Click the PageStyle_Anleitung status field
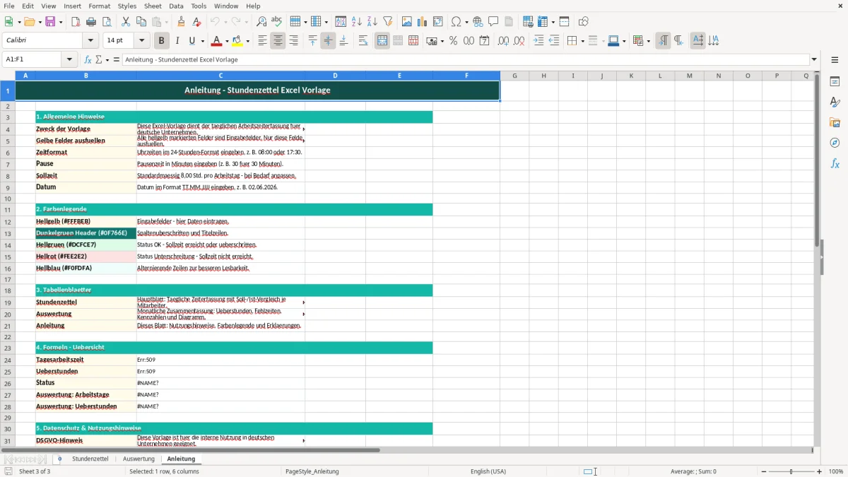The height and width of the screenshot is (477, 848). pos(312,471)
